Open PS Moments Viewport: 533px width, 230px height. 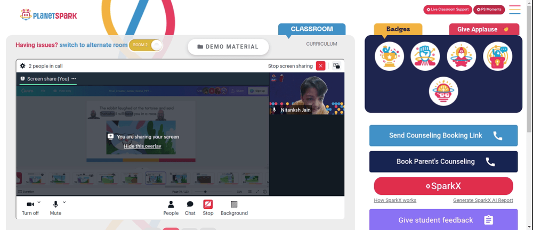tap(489, 10)
